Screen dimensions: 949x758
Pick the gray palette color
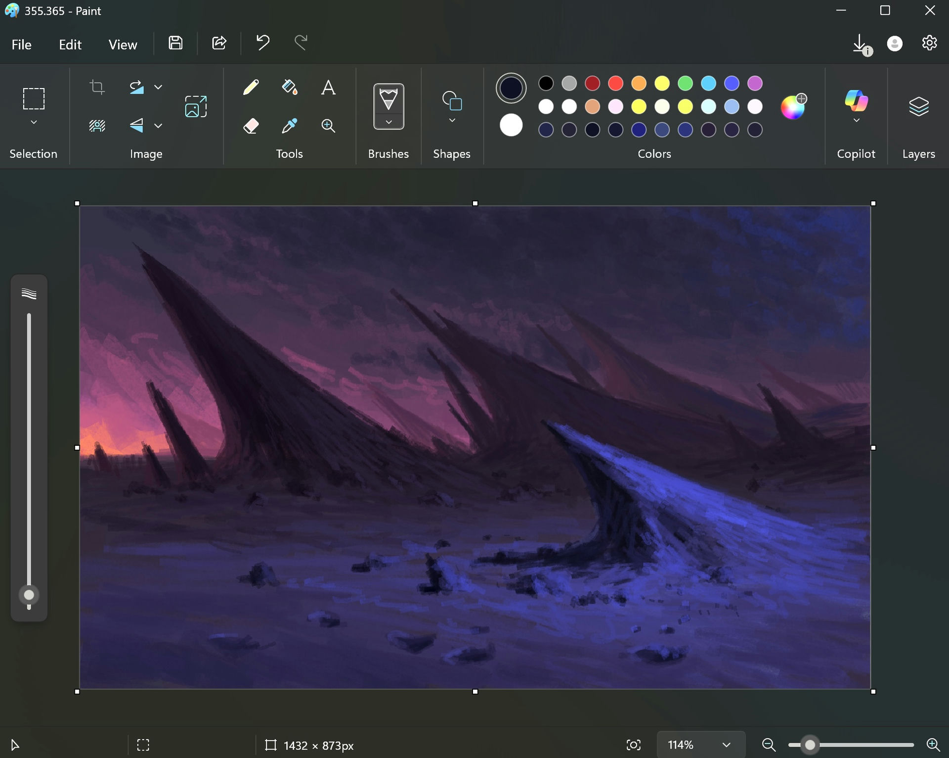point(569,83)
